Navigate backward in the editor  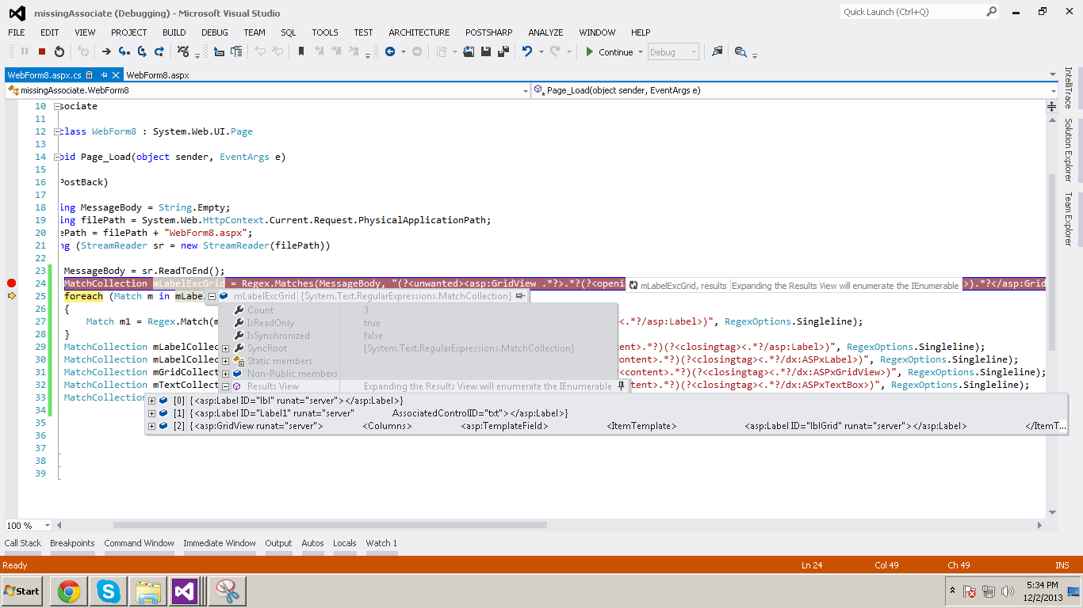[x=390, y=51]
